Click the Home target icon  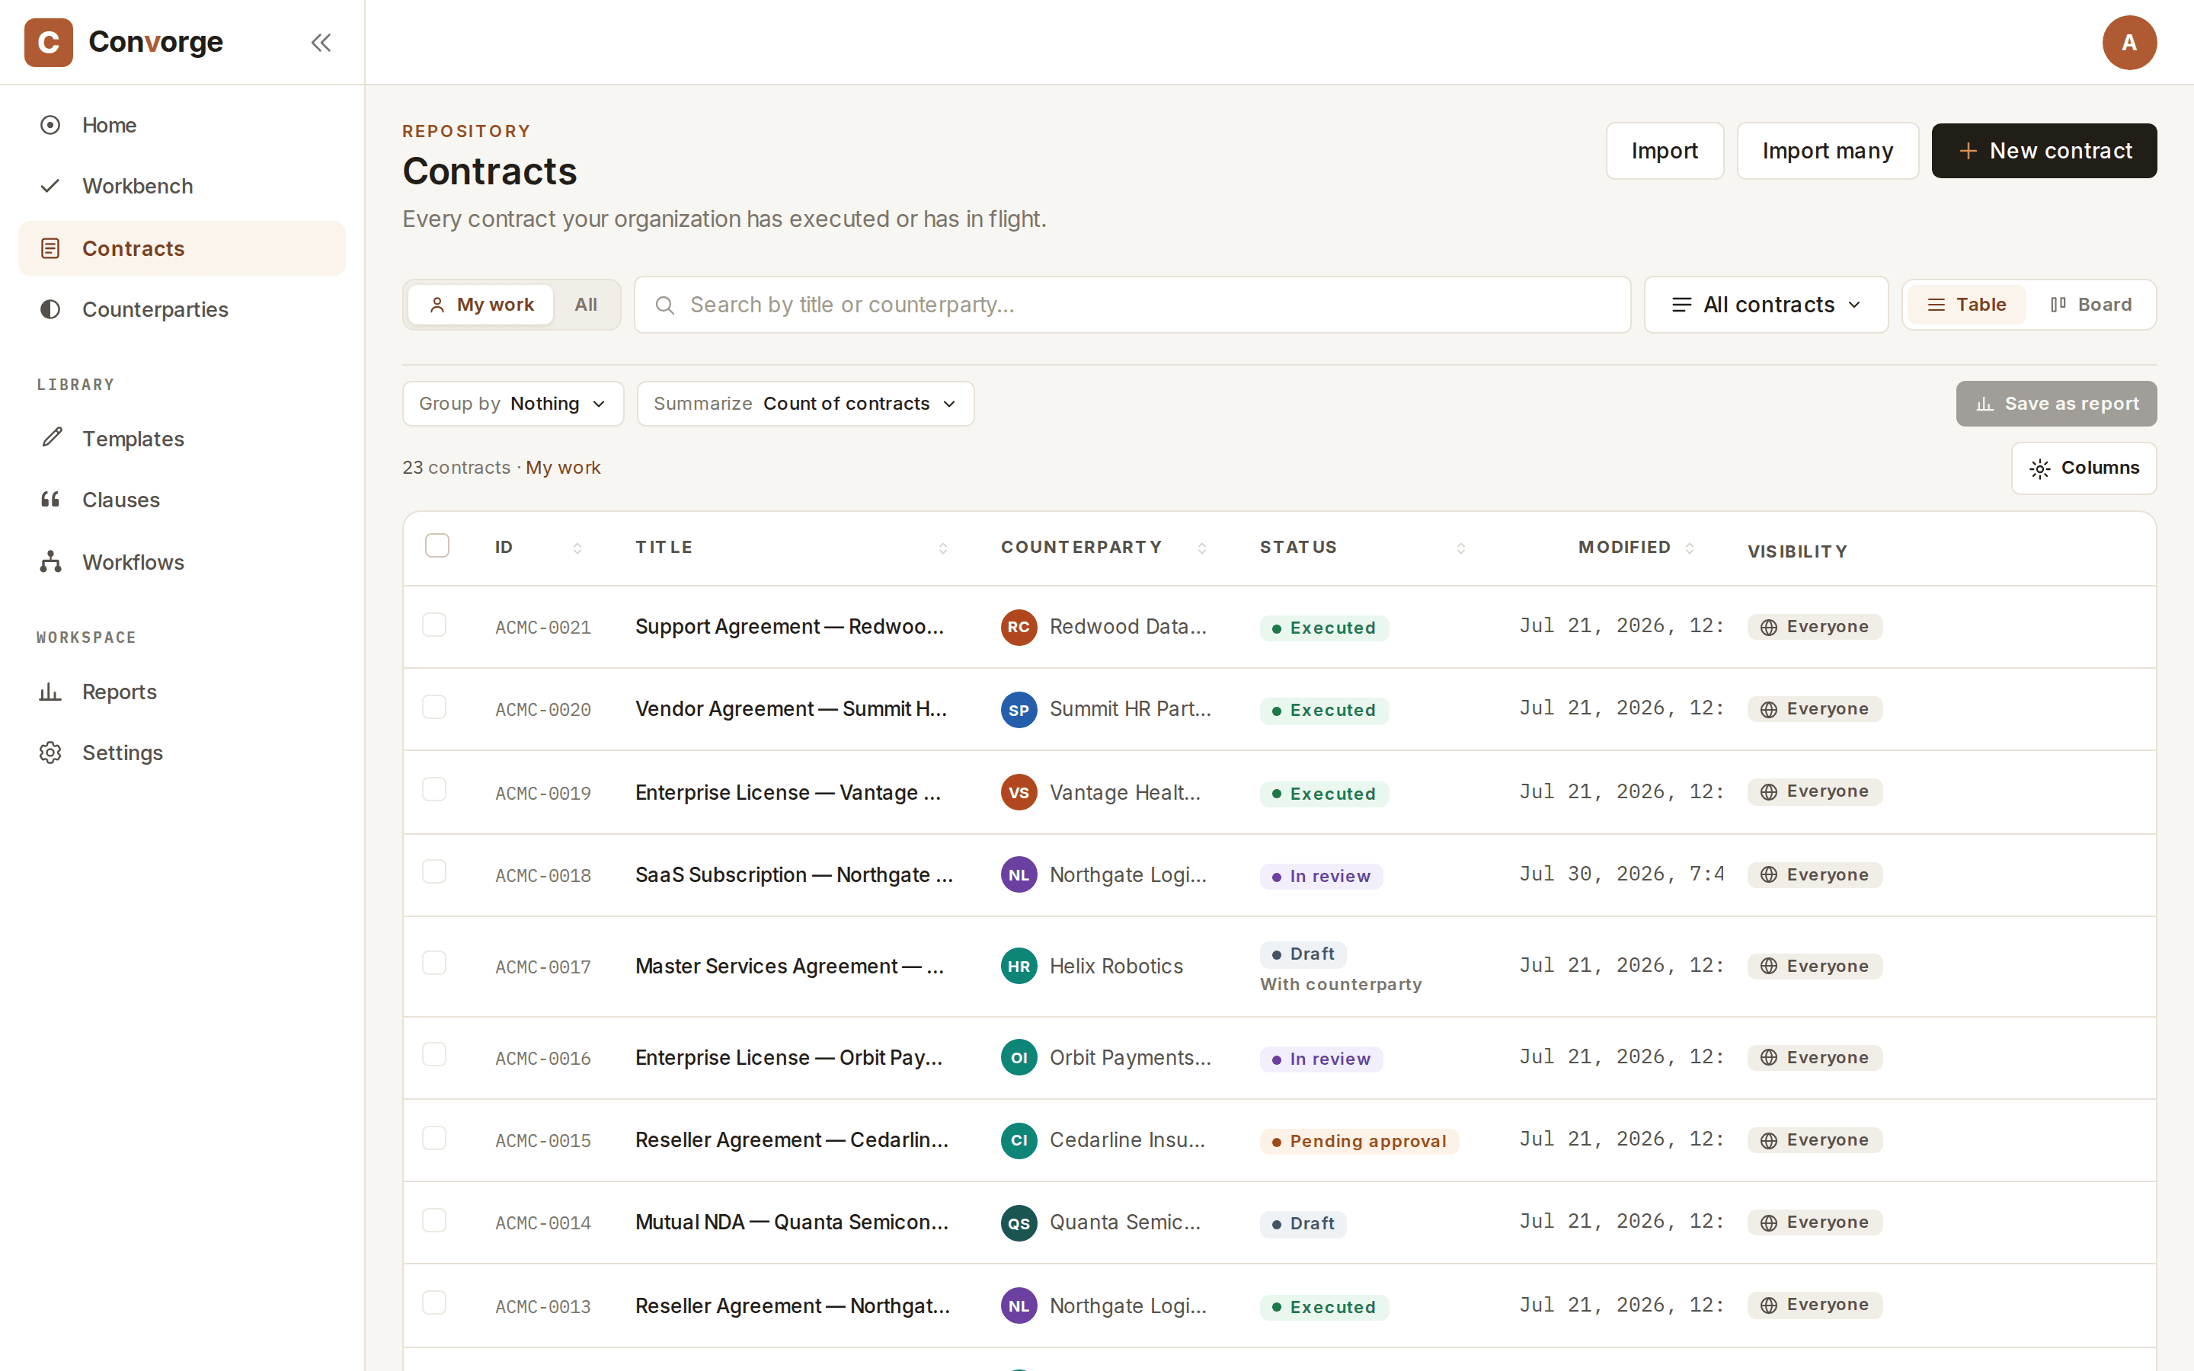tap(51, 125)
